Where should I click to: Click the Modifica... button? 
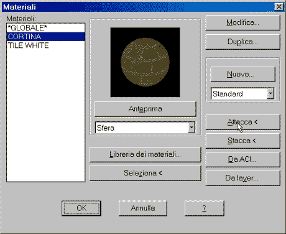242,22
